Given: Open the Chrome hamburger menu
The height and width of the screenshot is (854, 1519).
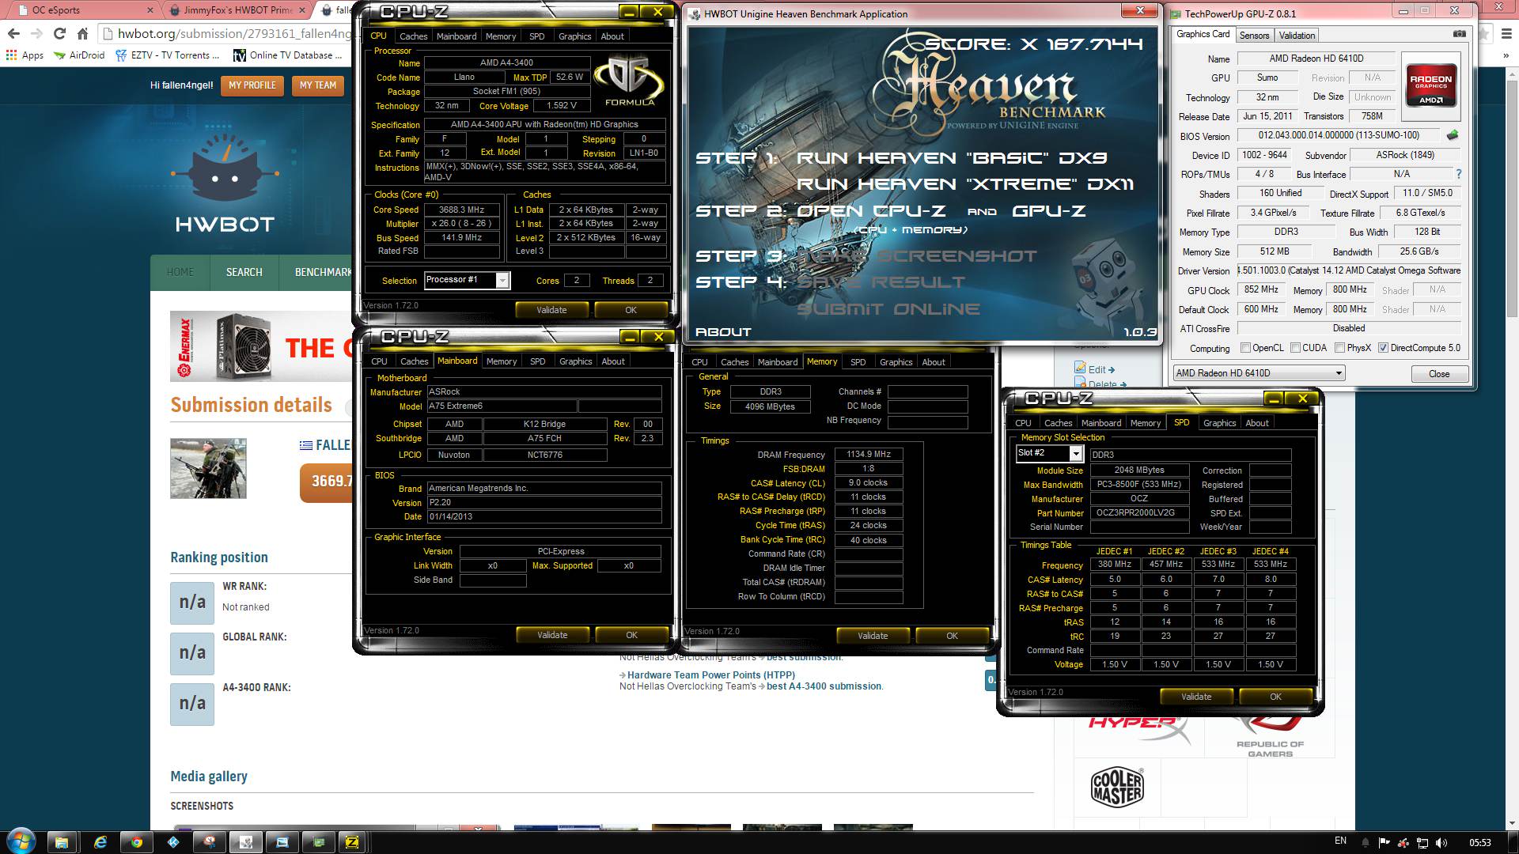Looking at the screenshot, I should pos(1506,33).
